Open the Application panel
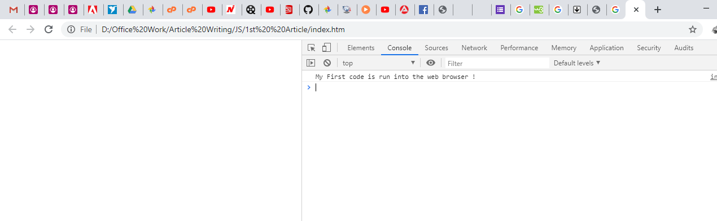Image resolution: width=717 pixels, height=221 pixels. [606, 48]
